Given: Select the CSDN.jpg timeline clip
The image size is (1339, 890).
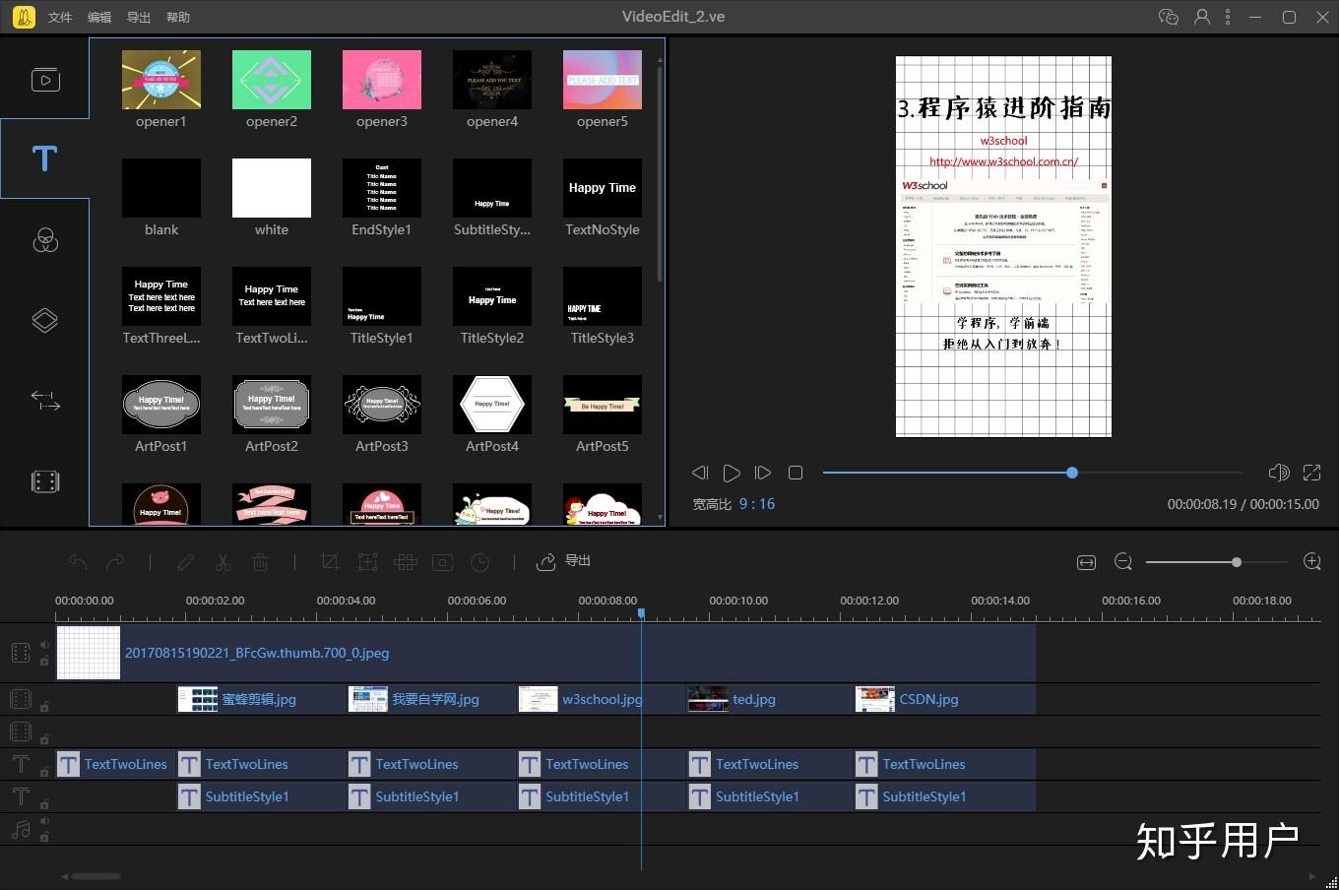Looking at the screenshot, I should click(x=944, y=699).
